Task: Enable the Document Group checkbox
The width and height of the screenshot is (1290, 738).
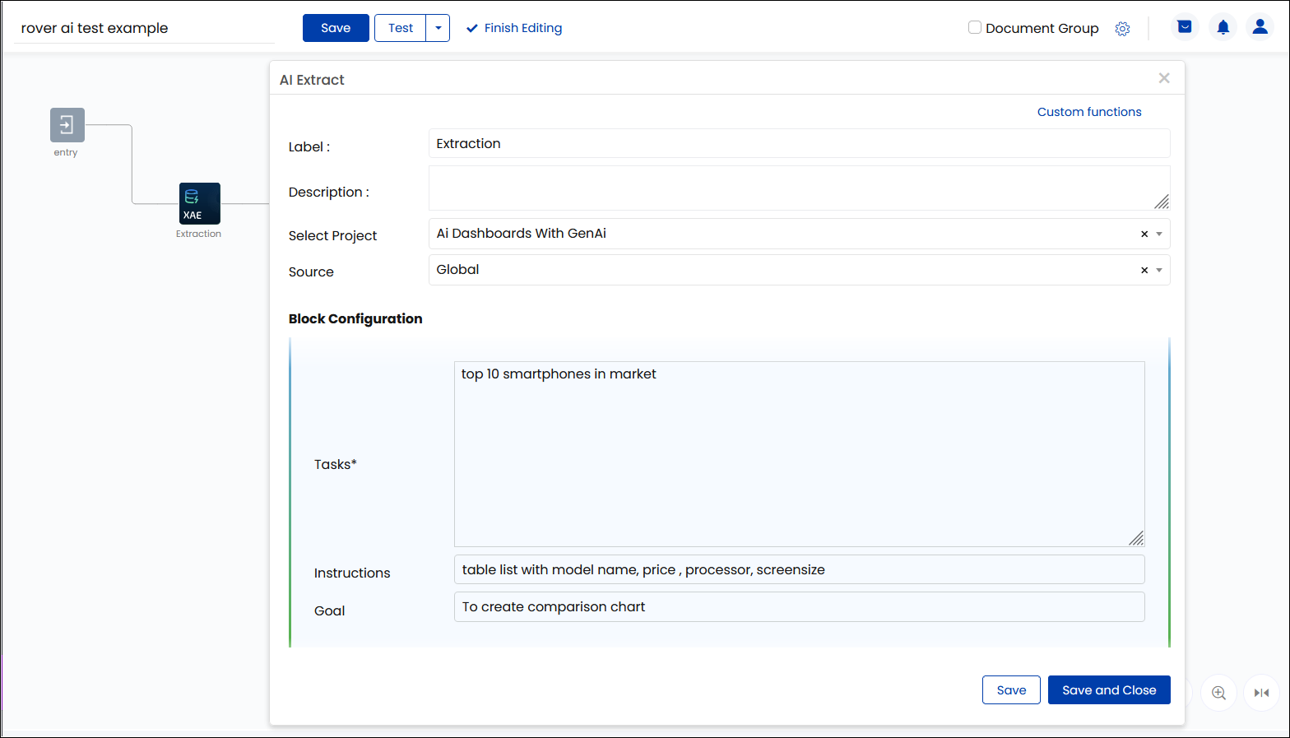Action: click(975, 27)
